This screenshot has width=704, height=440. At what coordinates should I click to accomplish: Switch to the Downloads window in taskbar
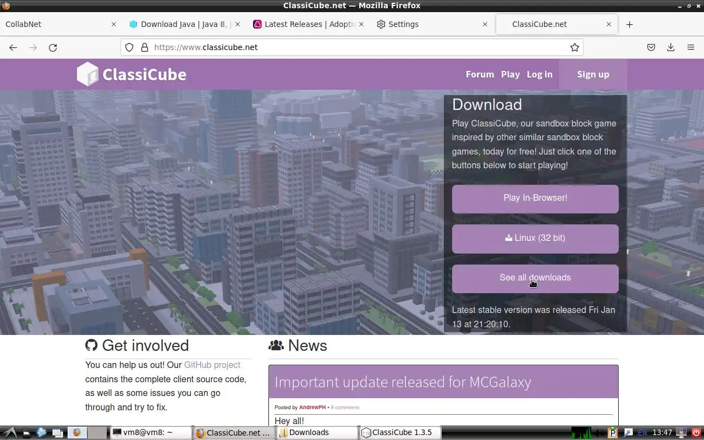click(x=317, y=433)
